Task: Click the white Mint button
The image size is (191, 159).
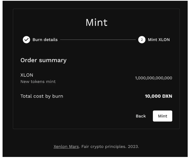Action: coord(163,116)
